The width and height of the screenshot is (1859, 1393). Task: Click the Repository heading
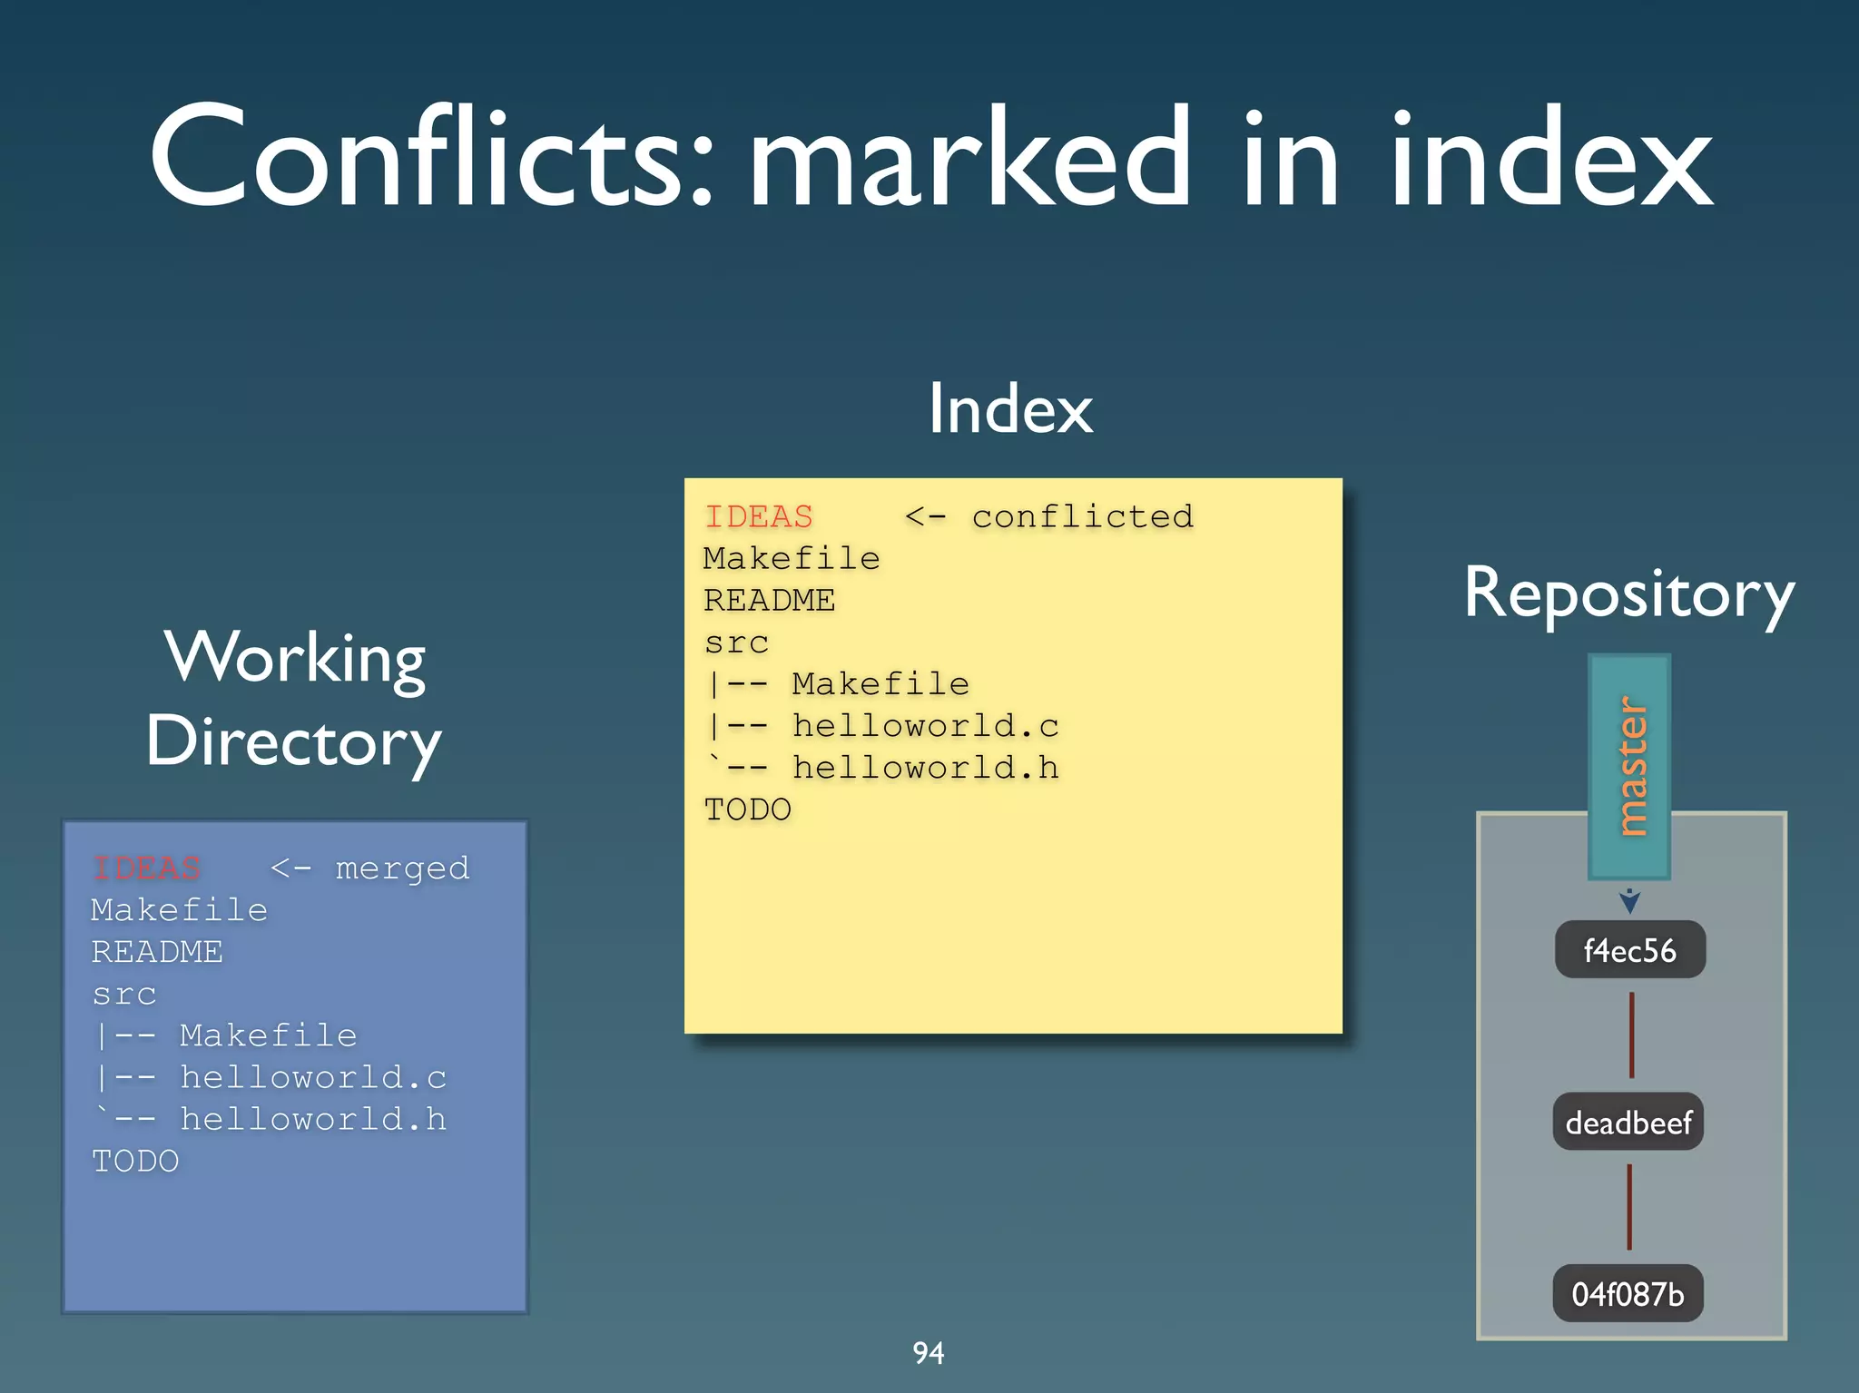tap(1629, 593)
